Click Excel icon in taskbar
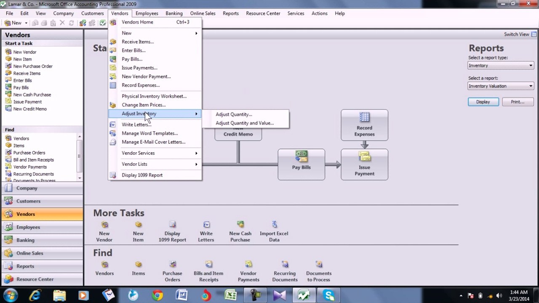This screenshot has width=539, height=303. [x=230, y=295]
